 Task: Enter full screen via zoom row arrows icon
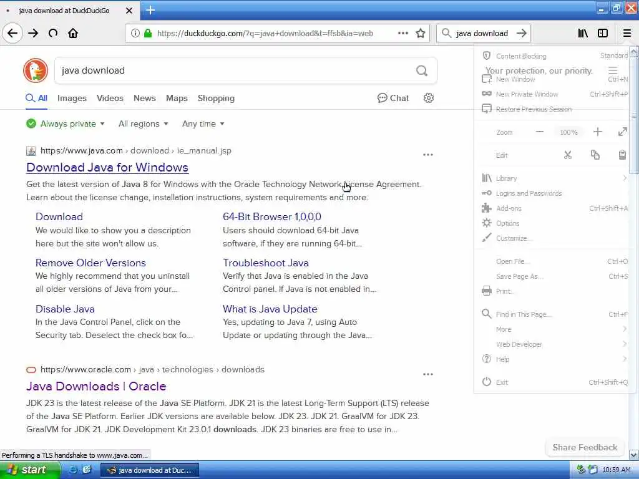[x=622, y=132]
